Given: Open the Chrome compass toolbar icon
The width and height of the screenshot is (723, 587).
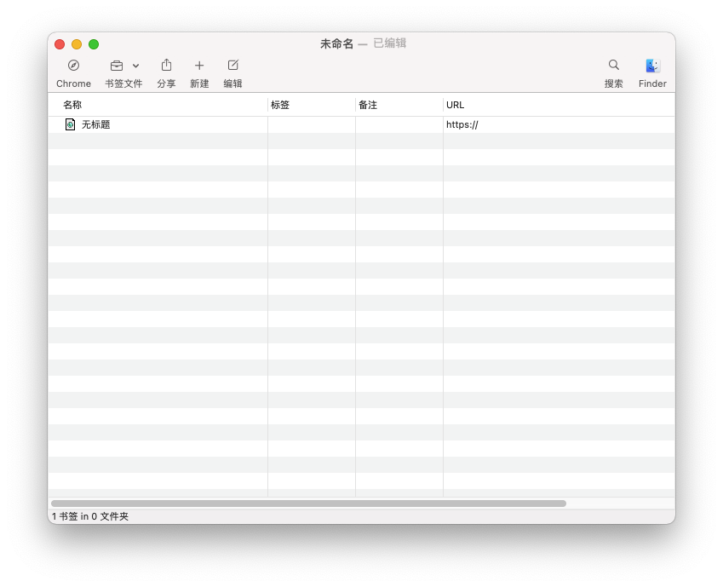Looking at the screenshot, I should point(73,66).
